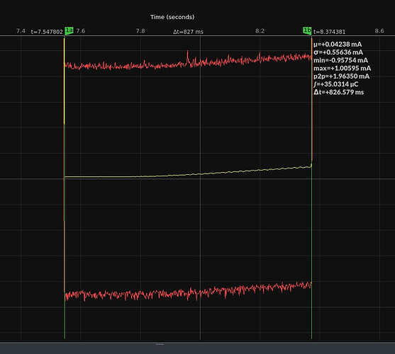The height and width of the screenshot is (354, 395).
Task: Click the μ=+0.04238 mA mean statistic
Action: coord(338,44)
